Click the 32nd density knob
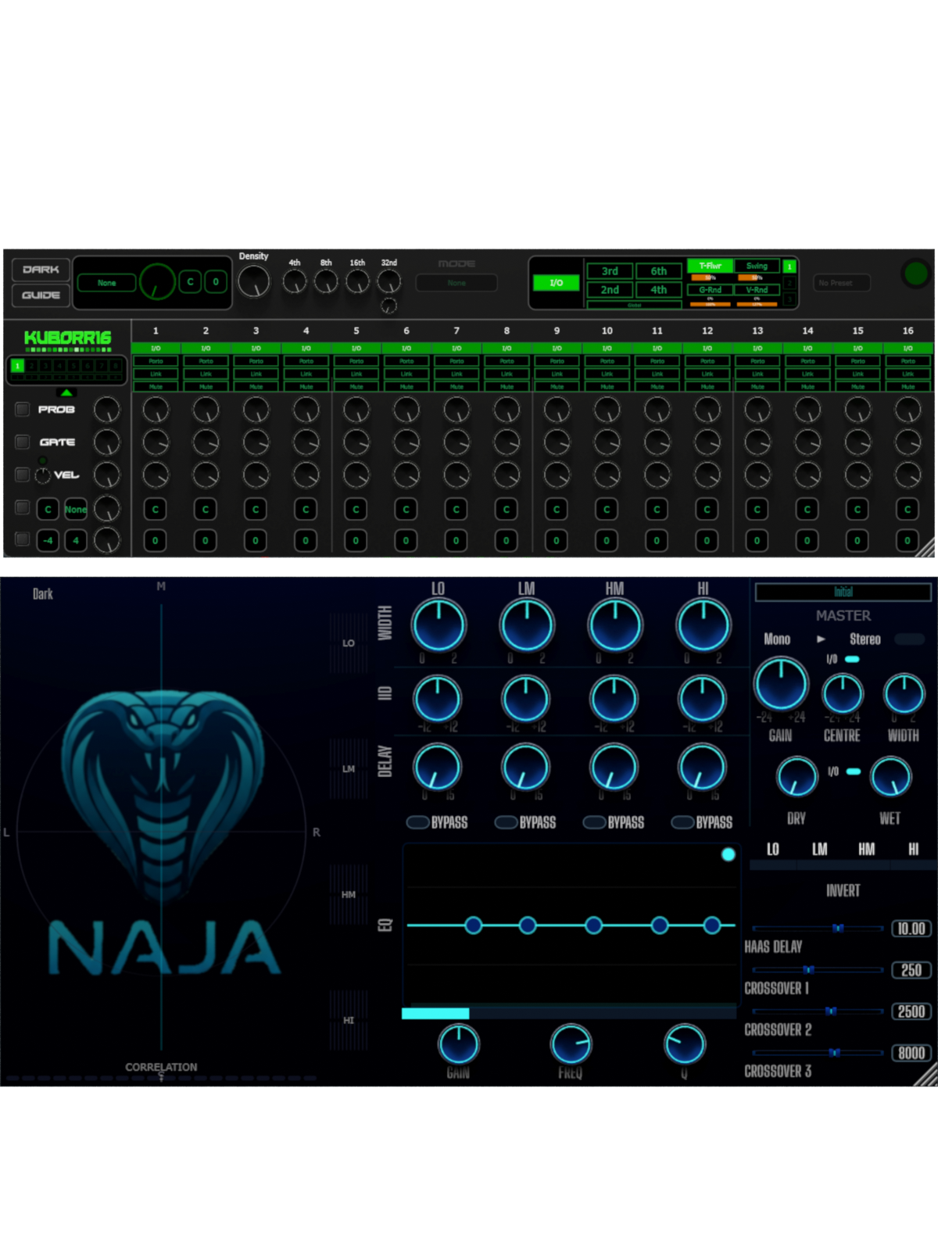Screen dimensions: 938x1235 388,281
